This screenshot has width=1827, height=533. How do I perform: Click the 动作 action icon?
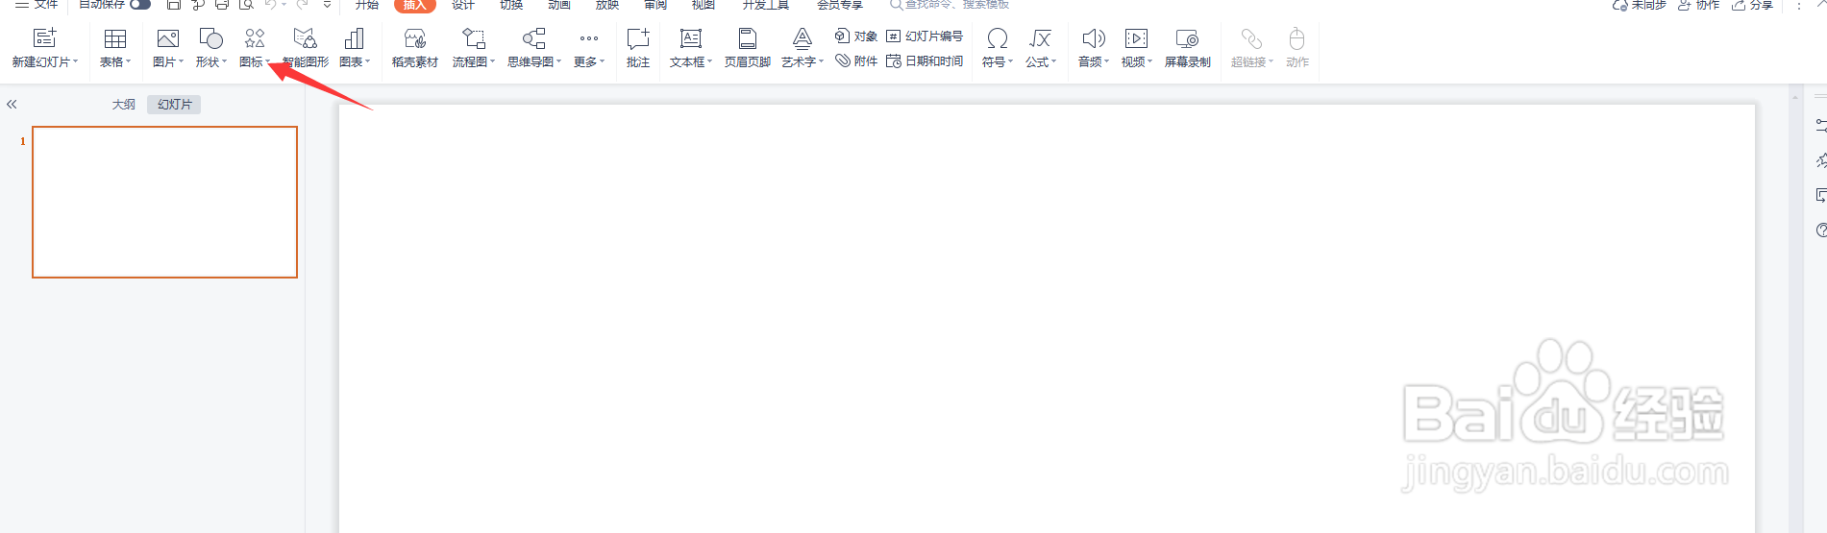(1297, 38)
